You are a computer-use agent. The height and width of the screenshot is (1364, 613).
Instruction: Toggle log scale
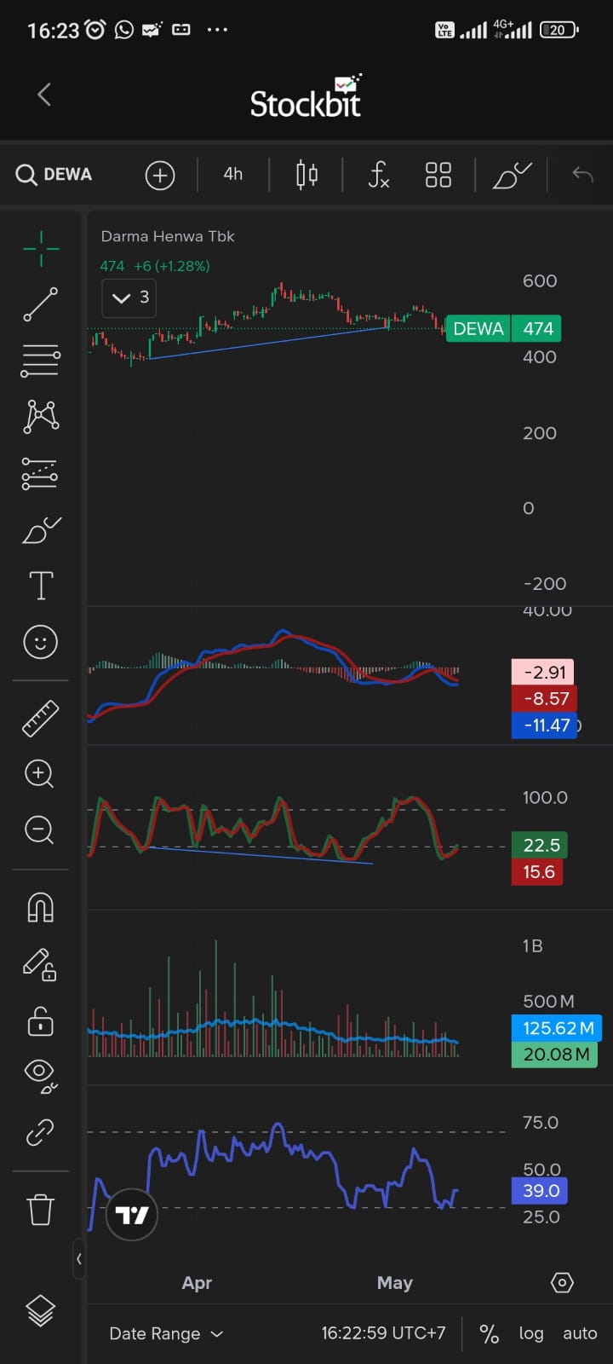coord(531,1334)
